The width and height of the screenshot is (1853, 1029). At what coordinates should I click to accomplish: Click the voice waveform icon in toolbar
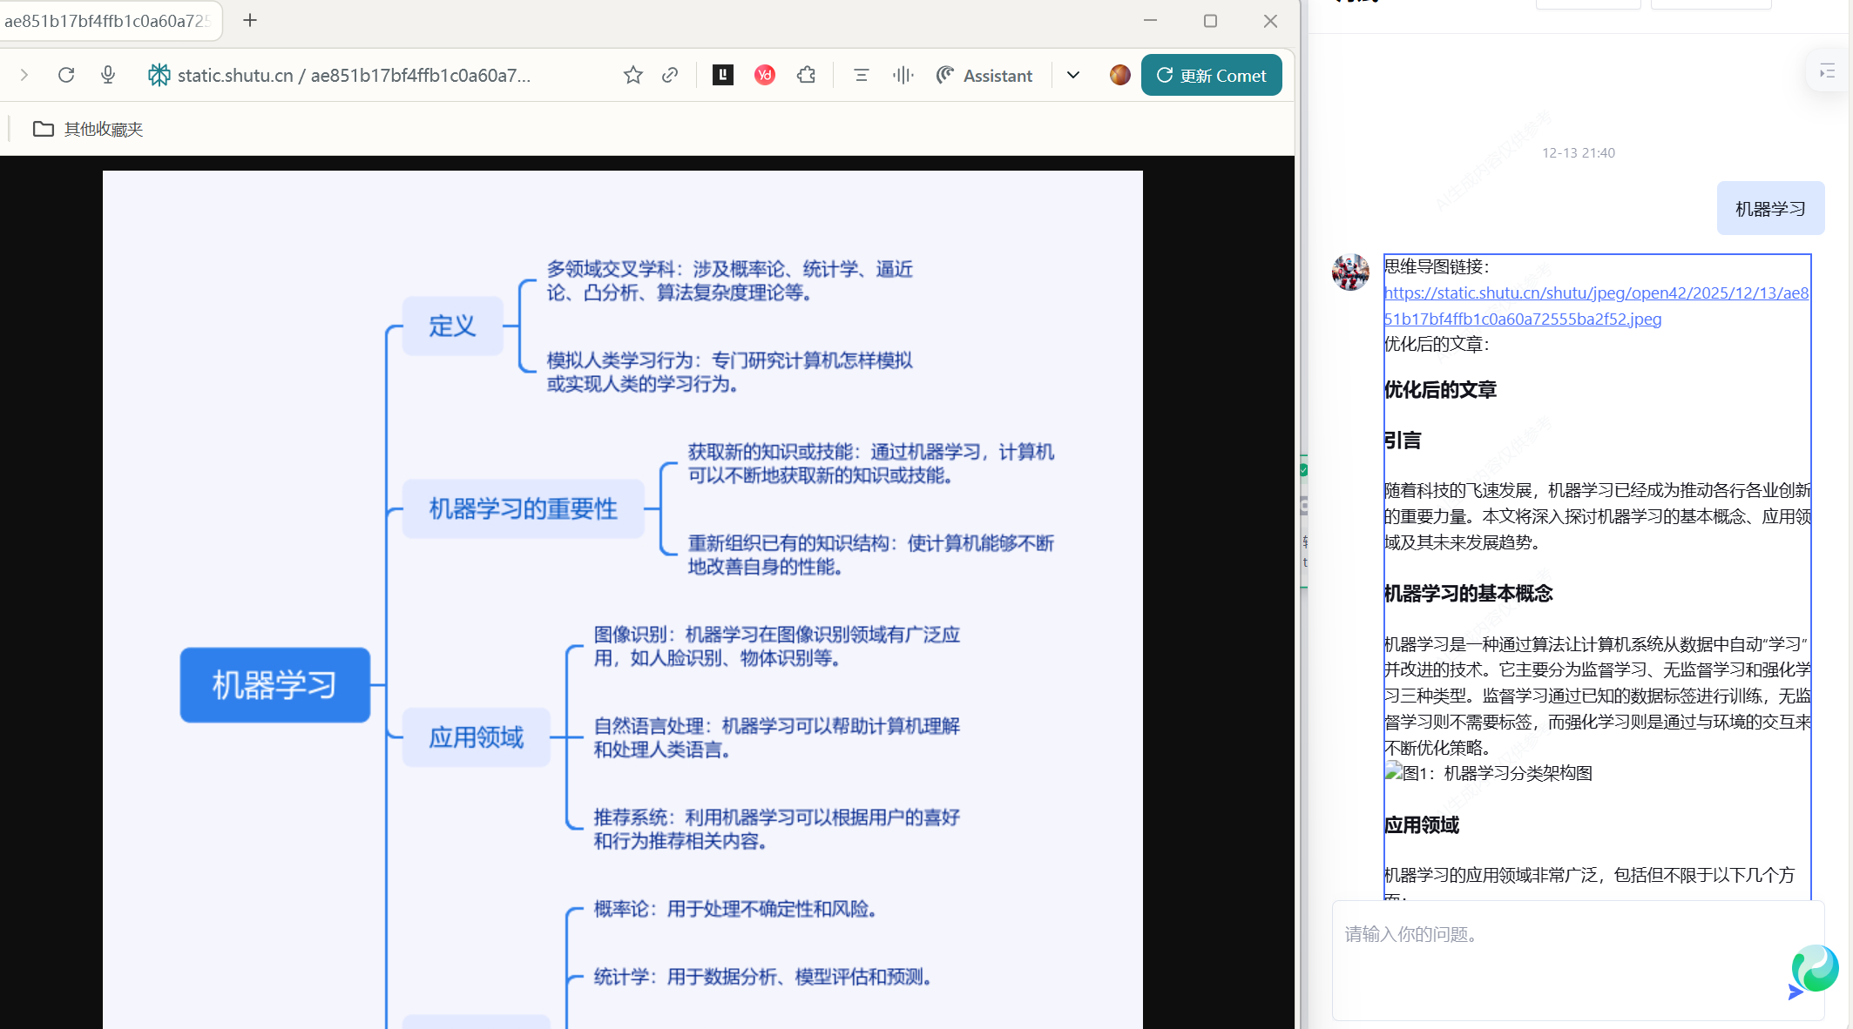[903, 75]
